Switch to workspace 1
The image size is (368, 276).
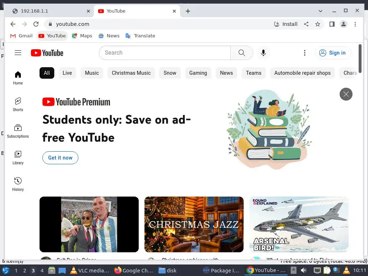point(16,271)
